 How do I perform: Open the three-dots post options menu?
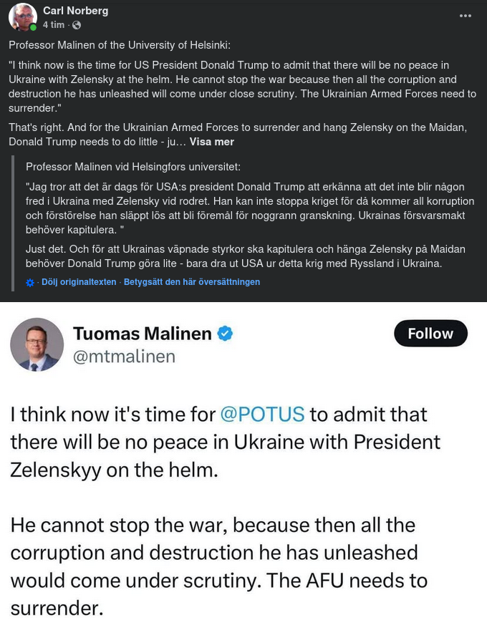tap(466, 16)
